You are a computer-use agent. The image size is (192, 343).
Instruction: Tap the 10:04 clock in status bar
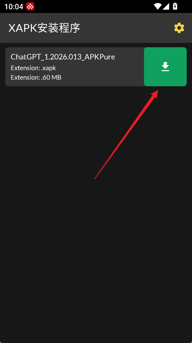point(14,6)
